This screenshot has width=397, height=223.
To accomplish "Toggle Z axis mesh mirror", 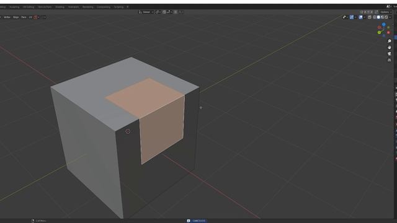I will tap(372, 12).
